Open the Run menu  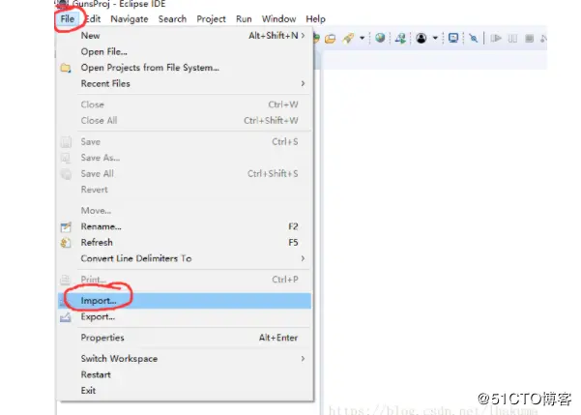[x=244, y=19]
